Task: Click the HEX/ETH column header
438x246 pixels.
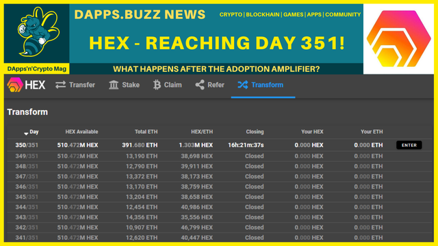Action: coord(202,132)
